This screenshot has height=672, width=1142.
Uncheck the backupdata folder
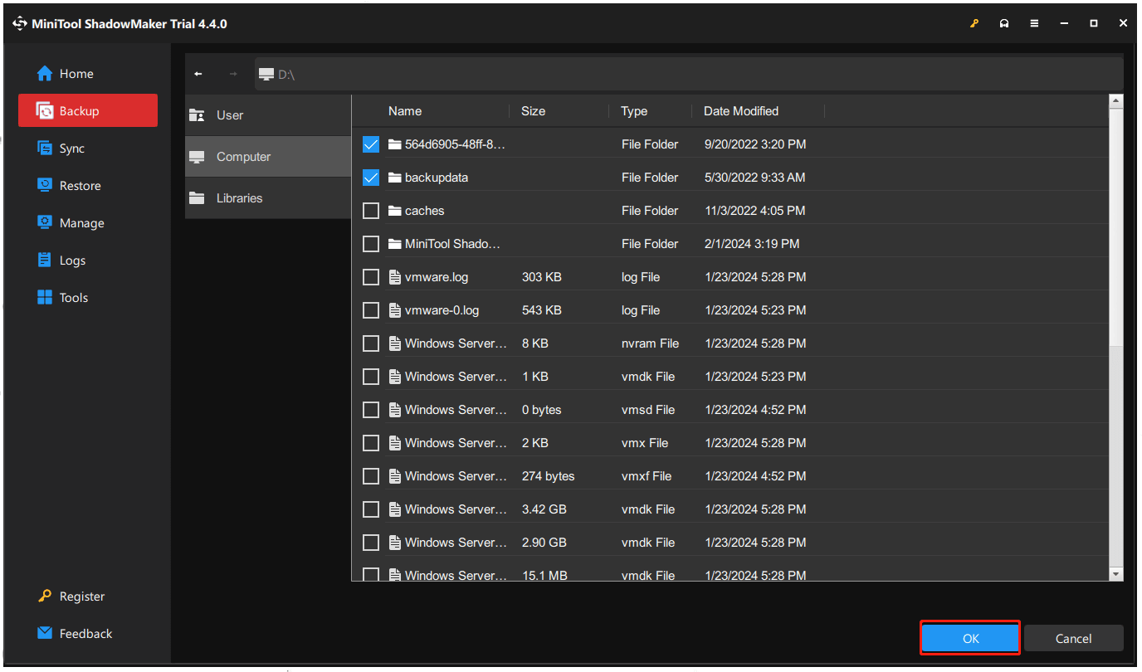point(370,177)
